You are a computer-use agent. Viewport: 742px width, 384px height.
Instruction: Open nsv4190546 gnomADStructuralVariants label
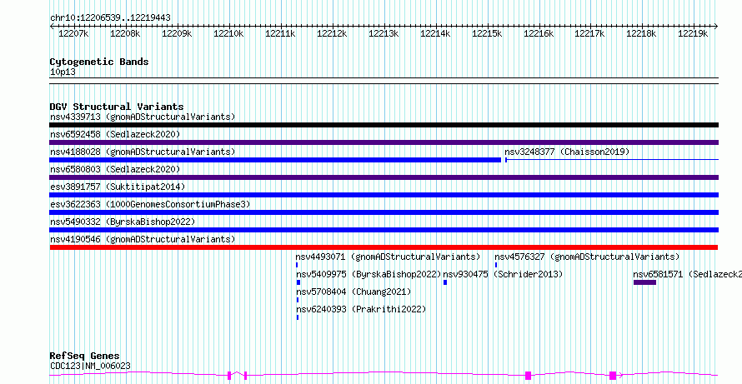click(143, 239)
